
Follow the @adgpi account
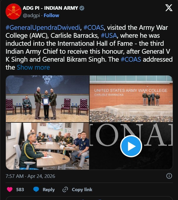(x=51, y=15)
